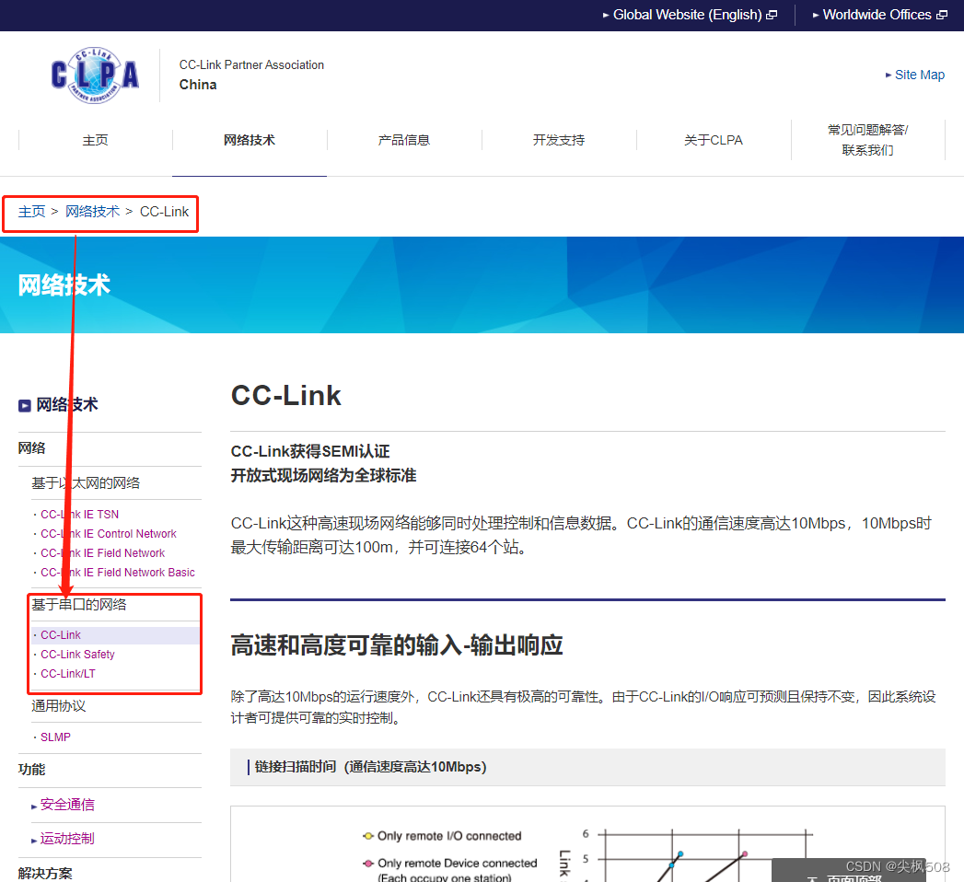
Task: Open CC-Link IE Control Network sidebar link
Action: tap(109, 533)
